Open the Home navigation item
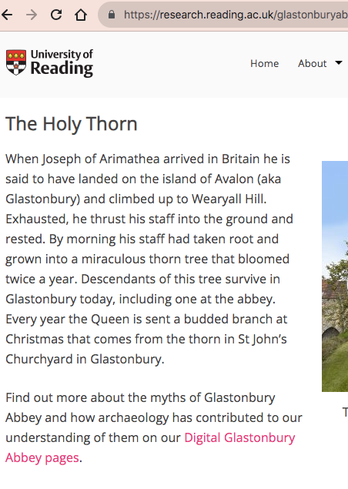348x489 pixels. pyautogui.click(x=264, y=63)
